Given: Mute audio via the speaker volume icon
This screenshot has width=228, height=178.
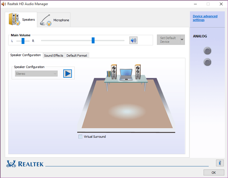Looking at the screenshot, I should 133,40.
